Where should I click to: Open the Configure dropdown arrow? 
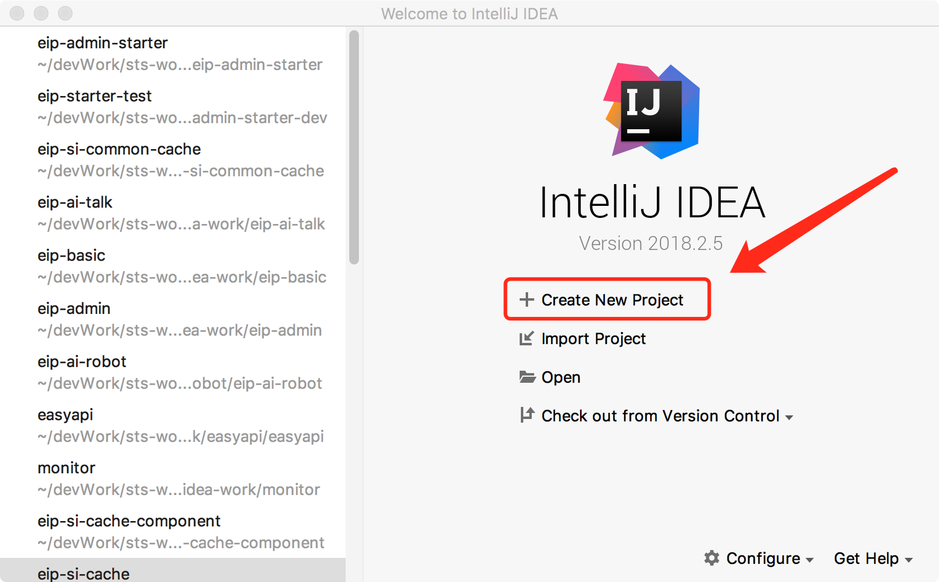click(x=810, y=560)
